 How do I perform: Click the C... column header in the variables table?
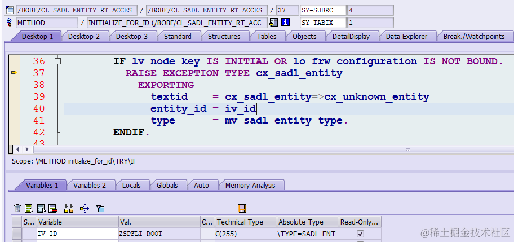click(207, 222)
